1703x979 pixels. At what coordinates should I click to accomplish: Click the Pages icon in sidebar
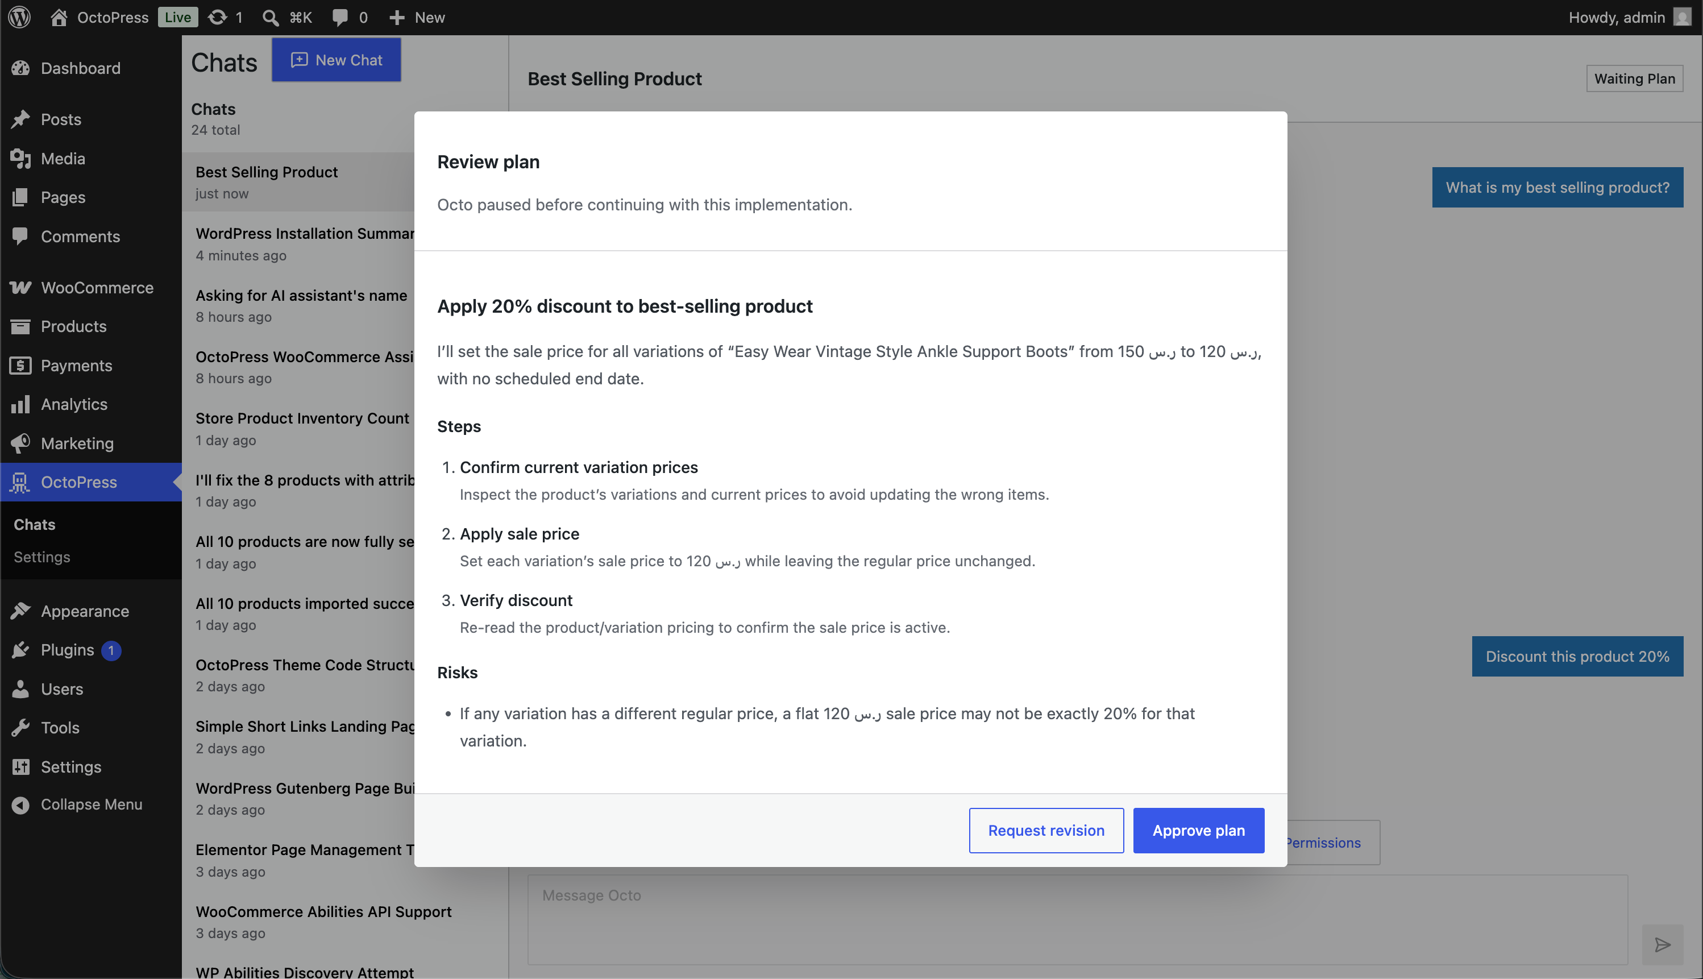(x=20, y=197)
